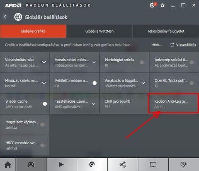Toggle Morfológiai szűrés switch
199x171 pixels.
[x=143, y=63]
